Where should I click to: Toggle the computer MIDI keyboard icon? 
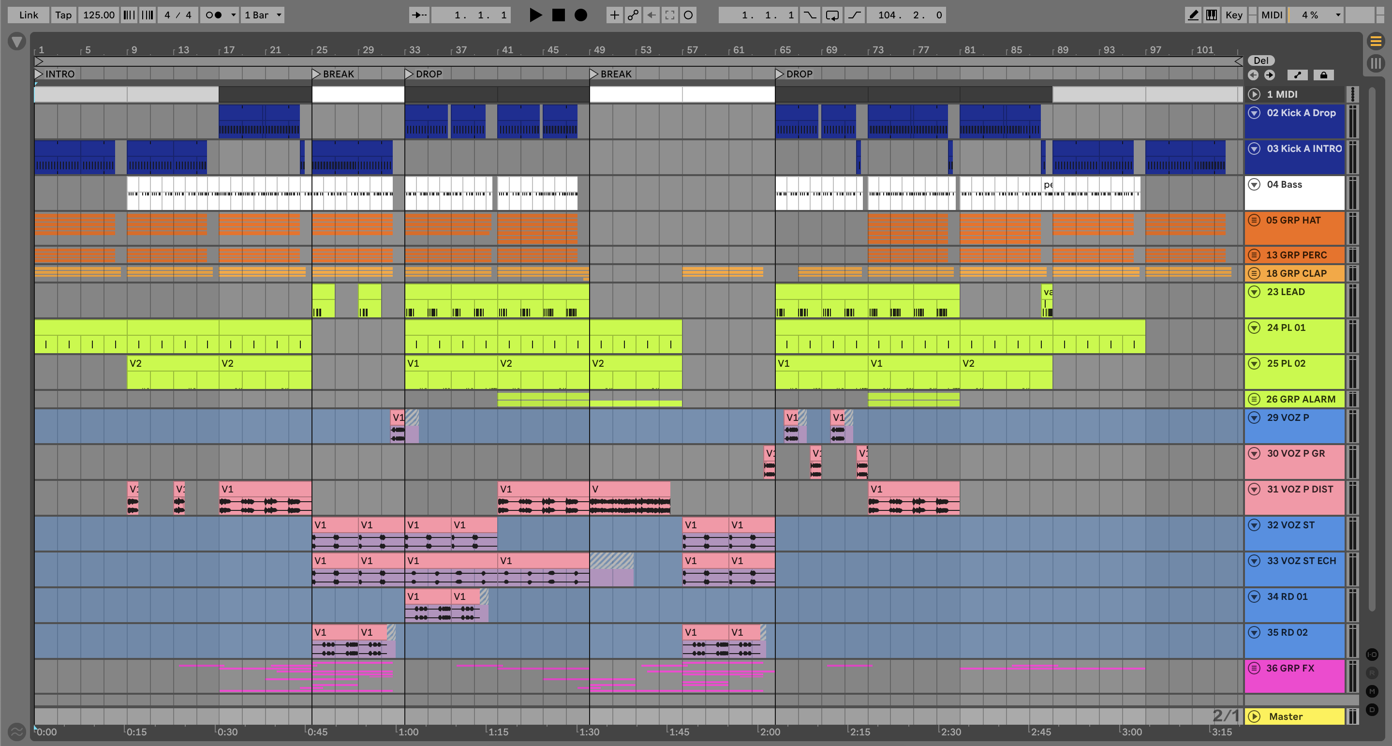coord(1212,15)
